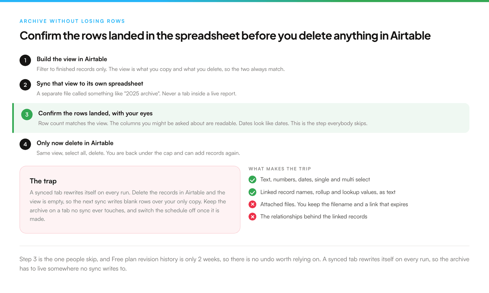The image size is (489, 293).
Task: Click the 'What makes the trip' label
Action: coord(280,169)
